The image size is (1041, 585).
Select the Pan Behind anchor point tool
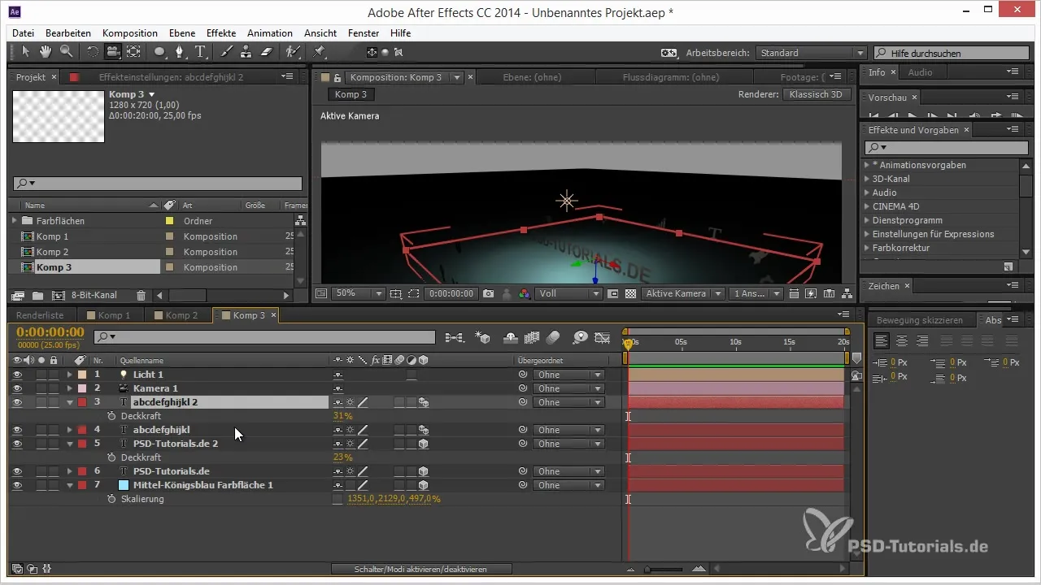pos(133,52)
